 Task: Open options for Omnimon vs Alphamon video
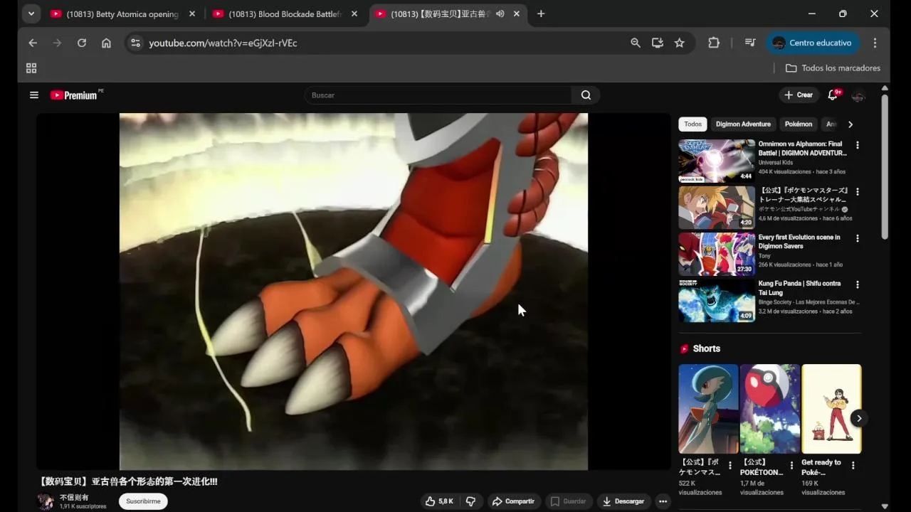point(857,145)
